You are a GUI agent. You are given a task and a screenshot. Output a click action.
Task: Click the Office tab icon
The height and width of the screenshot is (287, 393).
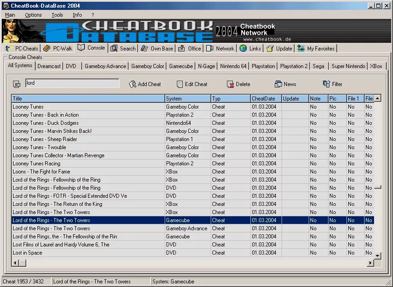181,48
